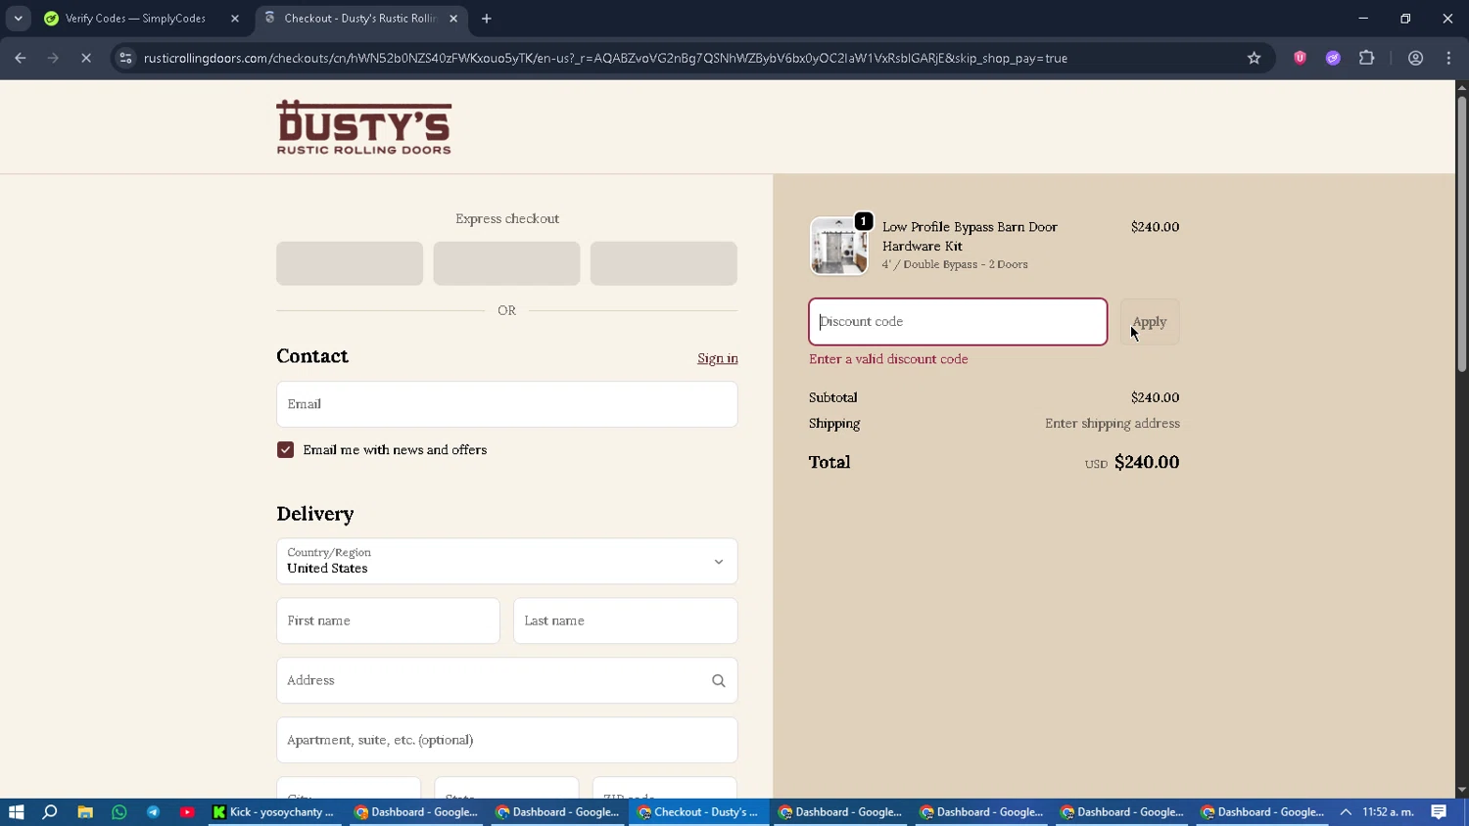Image resolution: width=1469 pixels, height=826 pixels.
Task: Show hidden system tray icons
Action: click(1346, 811)
